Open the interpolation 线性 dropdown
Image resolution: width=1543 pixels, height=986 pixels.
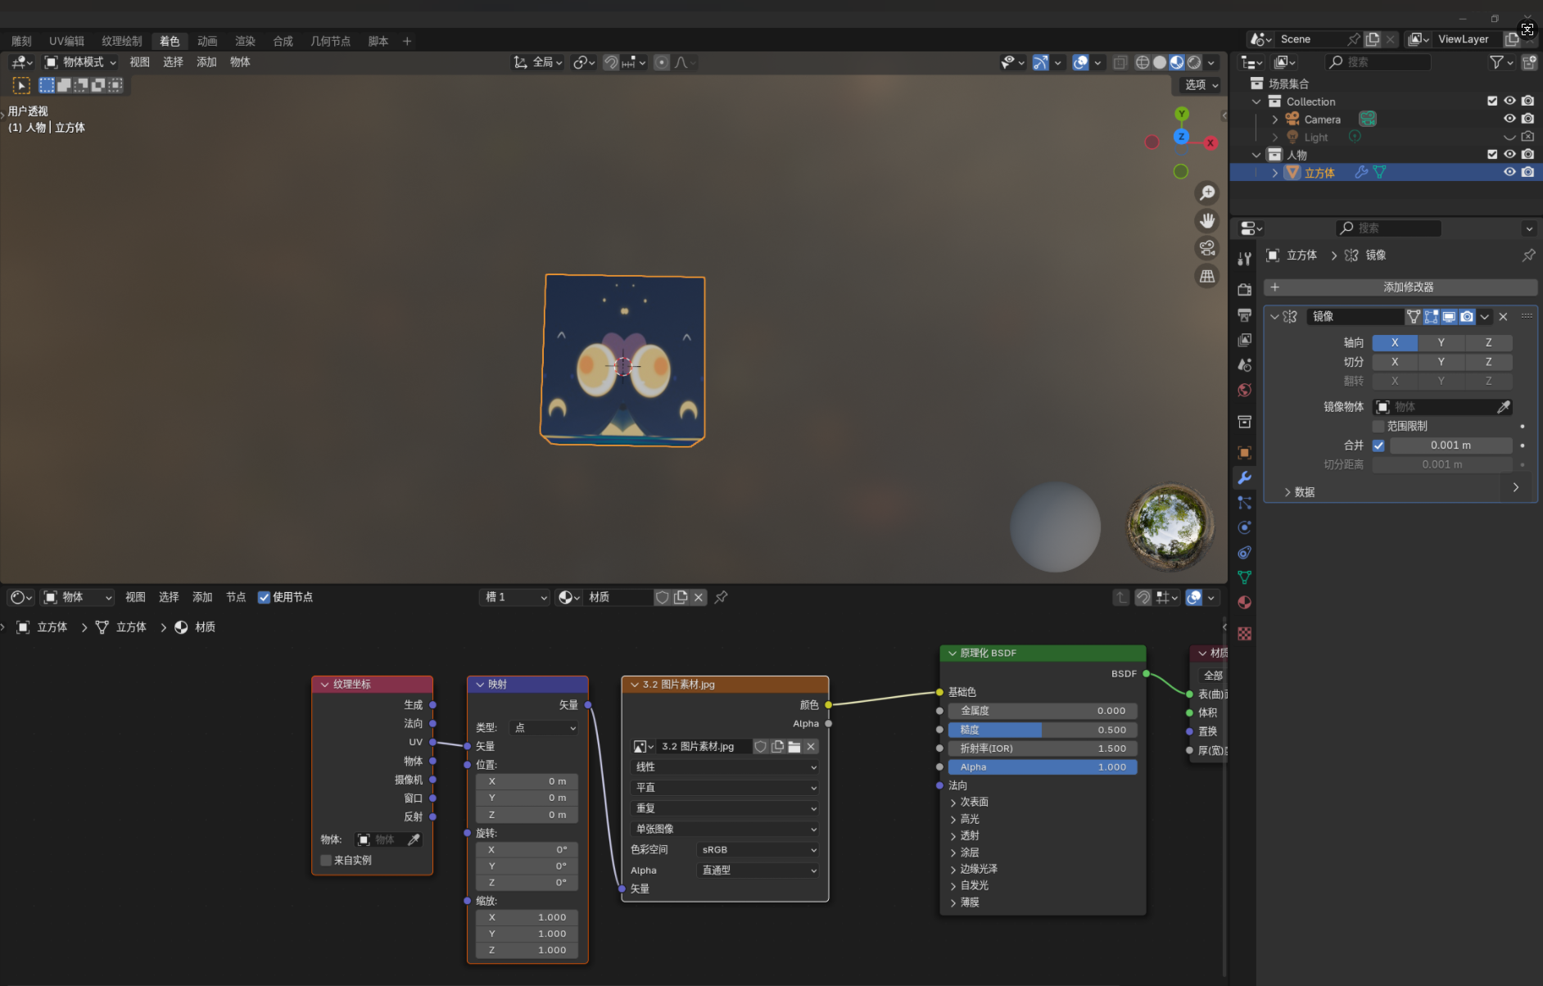click(x=725, y=767)
